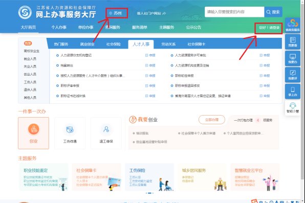Click 申报 for 职称初定申报
This screenshot has width=305, height=203.
(265, 76)
